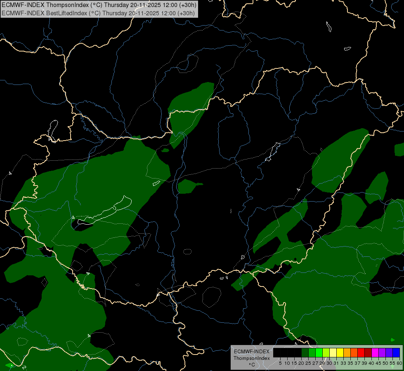The width and height of the screenshot is (404, 371).
Task: Click the red 37–39 legend swatch
Action: point(361,352)
